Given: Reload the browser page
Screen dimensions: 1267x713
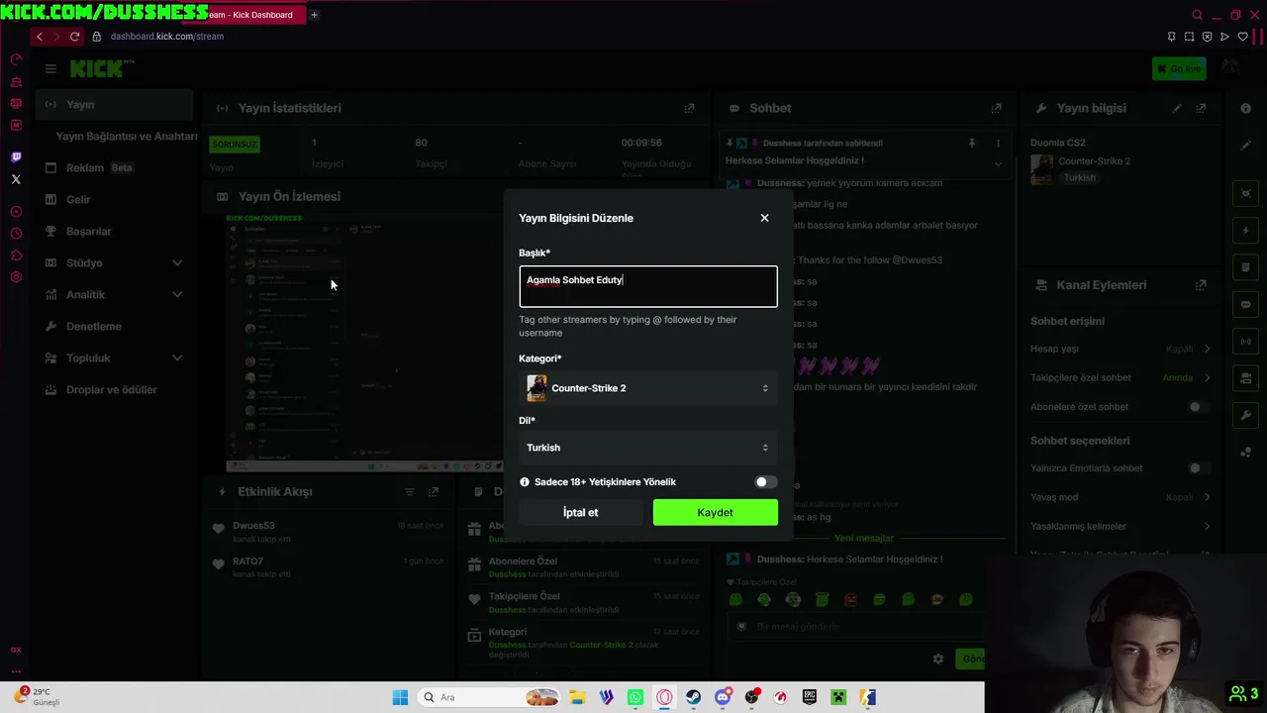Looking at the screenshot, I should (x=74, y=37).
